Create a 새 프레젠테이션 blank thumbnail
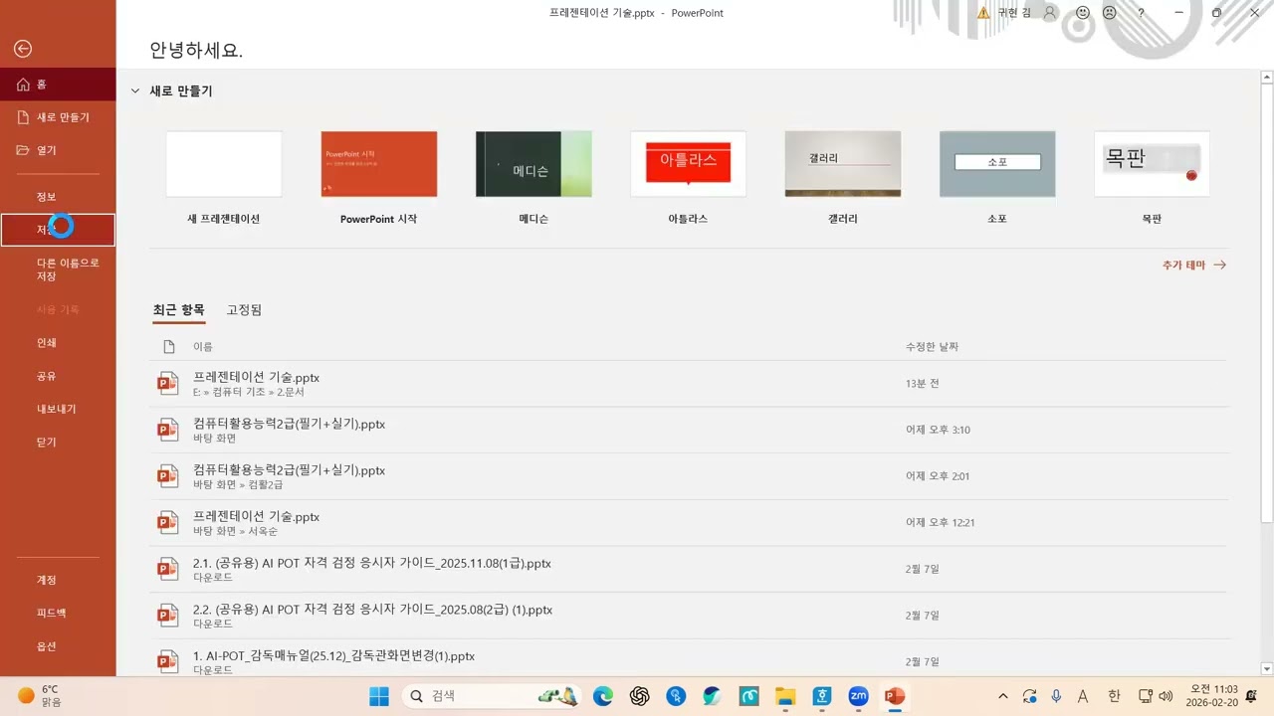This screenshot has width=1274, height=716. 224,164
